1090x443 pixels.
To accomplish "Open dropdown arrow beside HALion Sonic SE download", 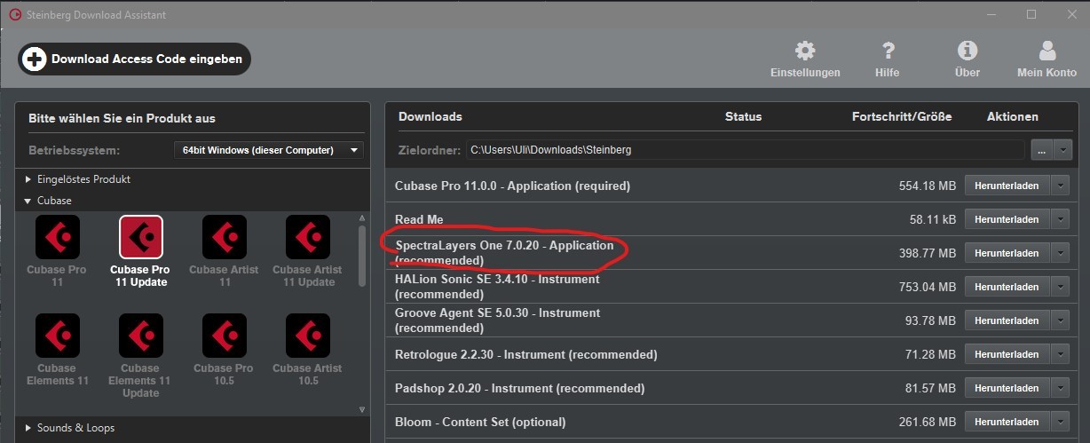I will [x=1060, y=287].
